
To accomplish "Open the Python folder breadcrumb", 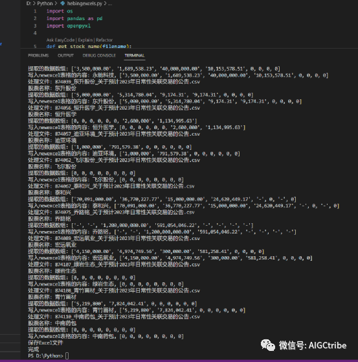I will (x=45, y=3).
